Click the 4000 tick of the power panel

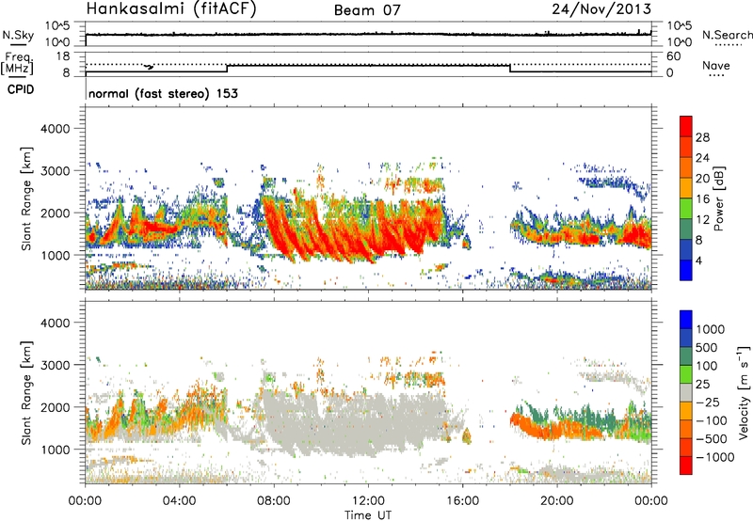[55, 129]
